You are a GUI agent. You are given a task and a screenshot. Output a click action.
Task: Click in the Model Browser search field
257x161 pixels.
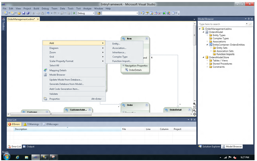click(222, 24)
